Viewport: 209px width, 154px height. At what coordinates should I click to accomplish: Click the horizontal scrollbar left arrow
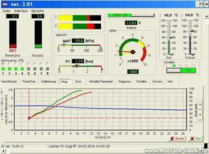tap(3, 151)
